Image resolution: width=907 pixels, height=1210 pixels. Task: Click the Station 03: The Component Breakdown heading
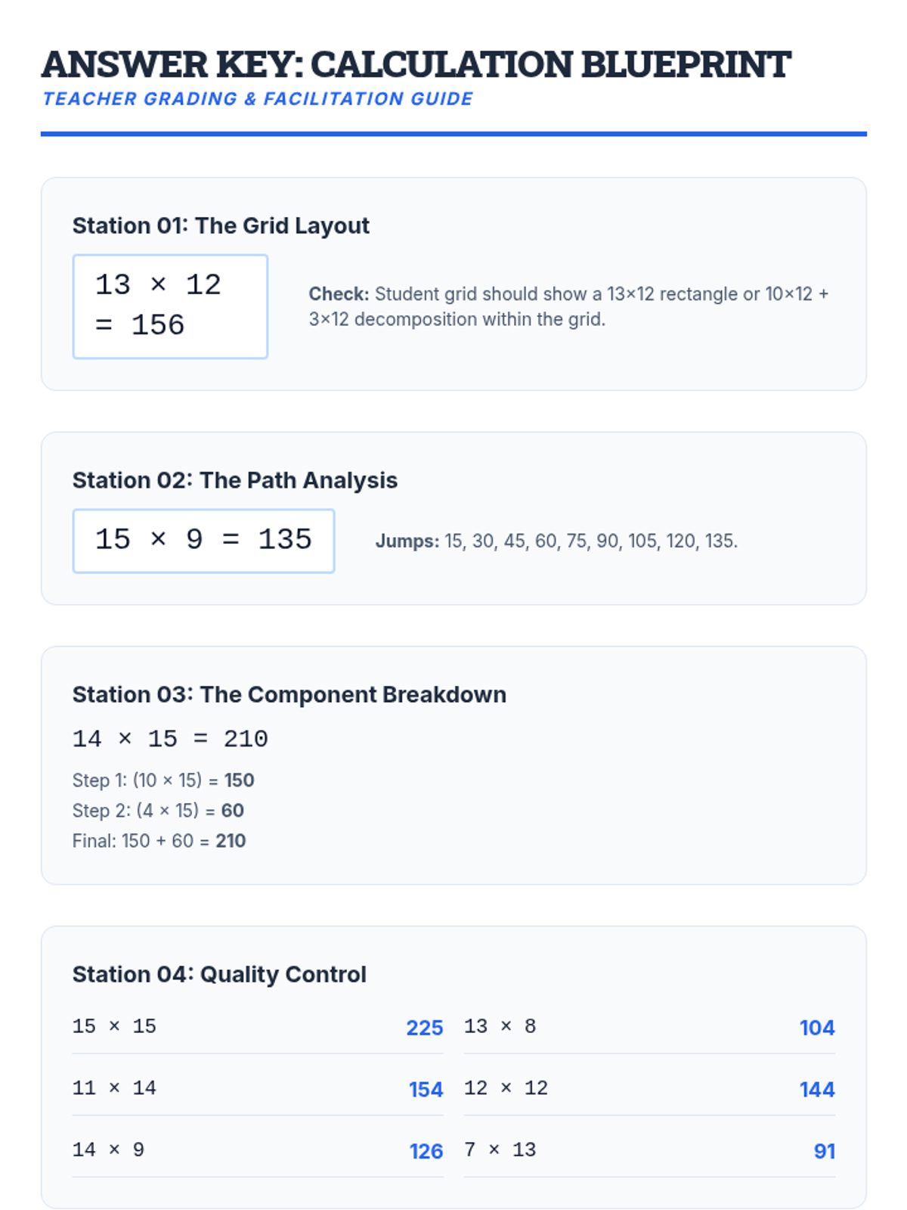pos(289,694)
